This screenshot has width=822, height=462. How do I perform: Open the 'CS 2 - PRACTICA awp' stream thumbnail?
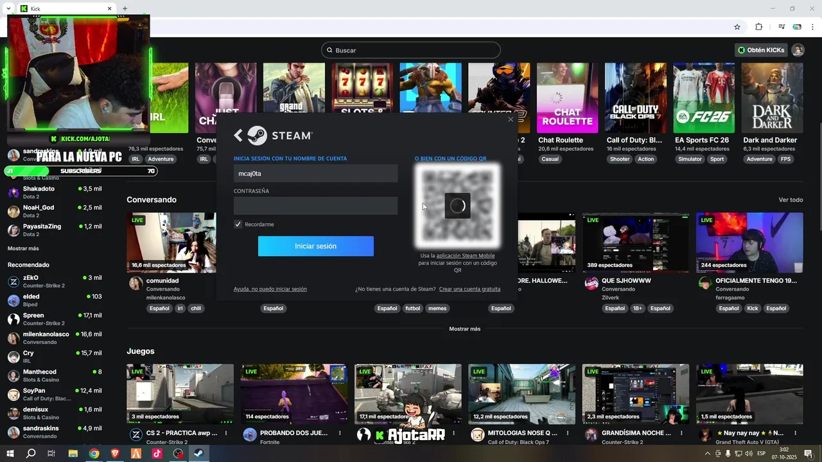pos(180,394)
